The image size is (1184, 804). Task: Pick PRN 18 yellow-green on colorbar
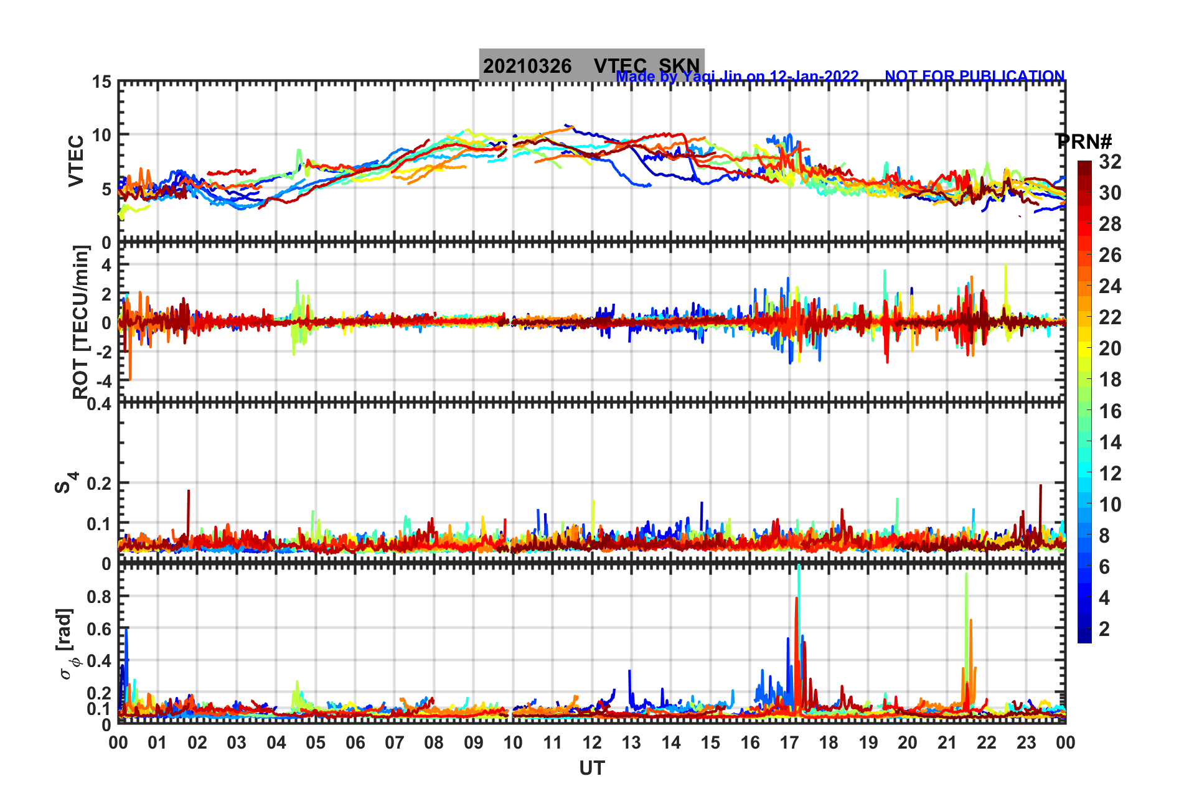click(x=1084, y=380)
